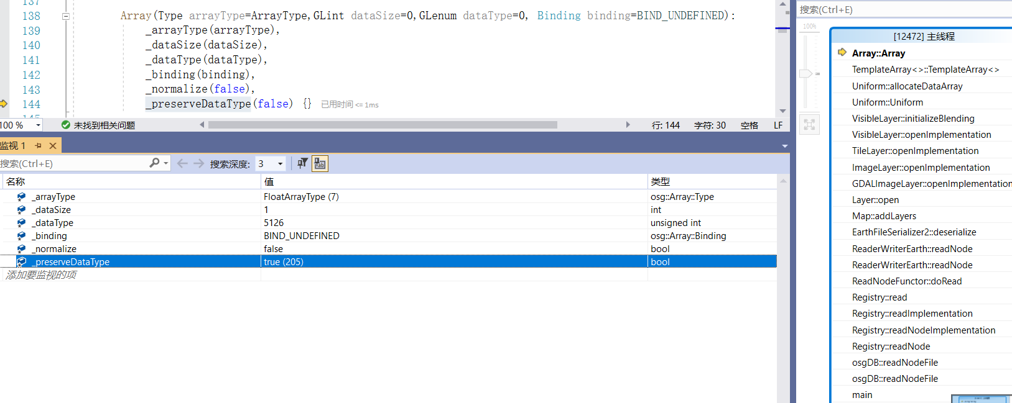Select the Uniform::allocateDataArray frame
The height and width of the screenshot is (403, 1012).
[x=907, y=86]
